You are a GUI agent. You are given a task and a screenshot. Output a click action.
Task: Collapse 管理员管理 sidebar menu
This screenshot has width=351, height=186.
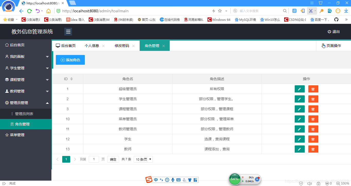[26, 103]
